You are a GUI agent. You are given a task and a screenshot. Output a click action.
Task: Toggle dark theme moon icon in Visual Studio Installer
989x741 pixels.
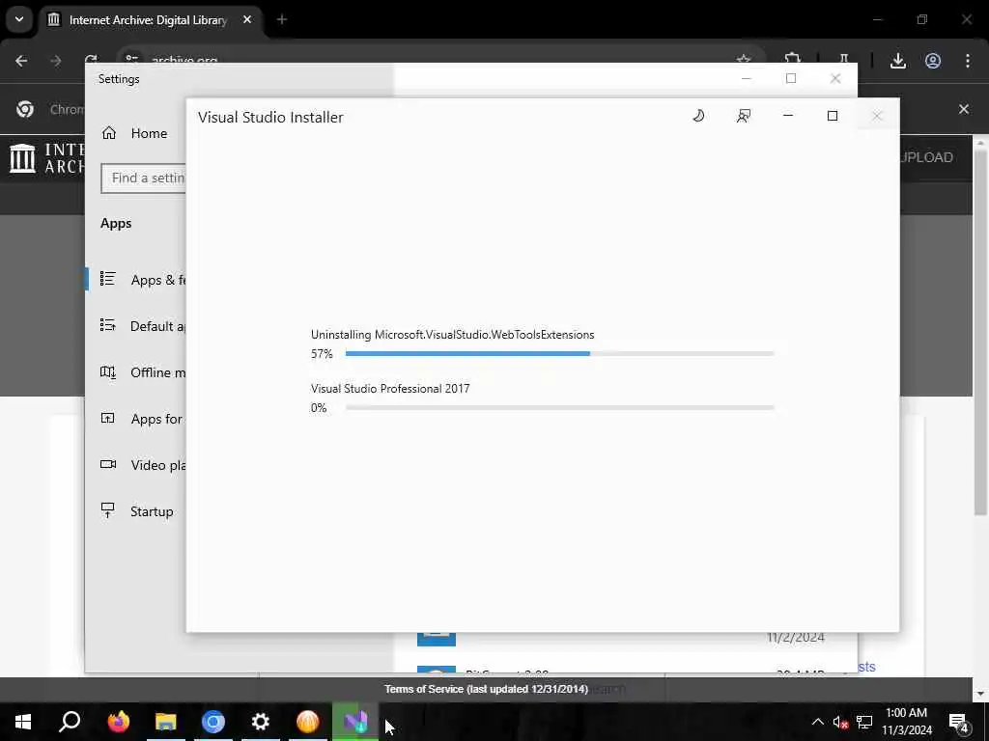[698, 116]
